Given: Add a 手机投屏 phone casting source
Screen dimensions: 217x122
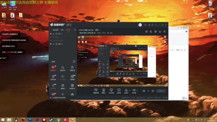Looking at the screenshot, I should [x=111, y=91].
